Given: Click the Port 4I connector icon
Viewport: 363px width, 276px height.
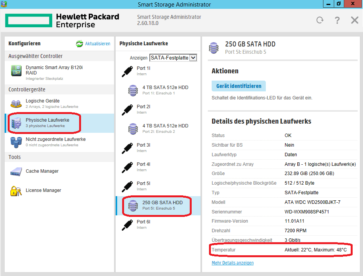Looking at the screenshot, I should pyautogui.click(x=127, y=167).
